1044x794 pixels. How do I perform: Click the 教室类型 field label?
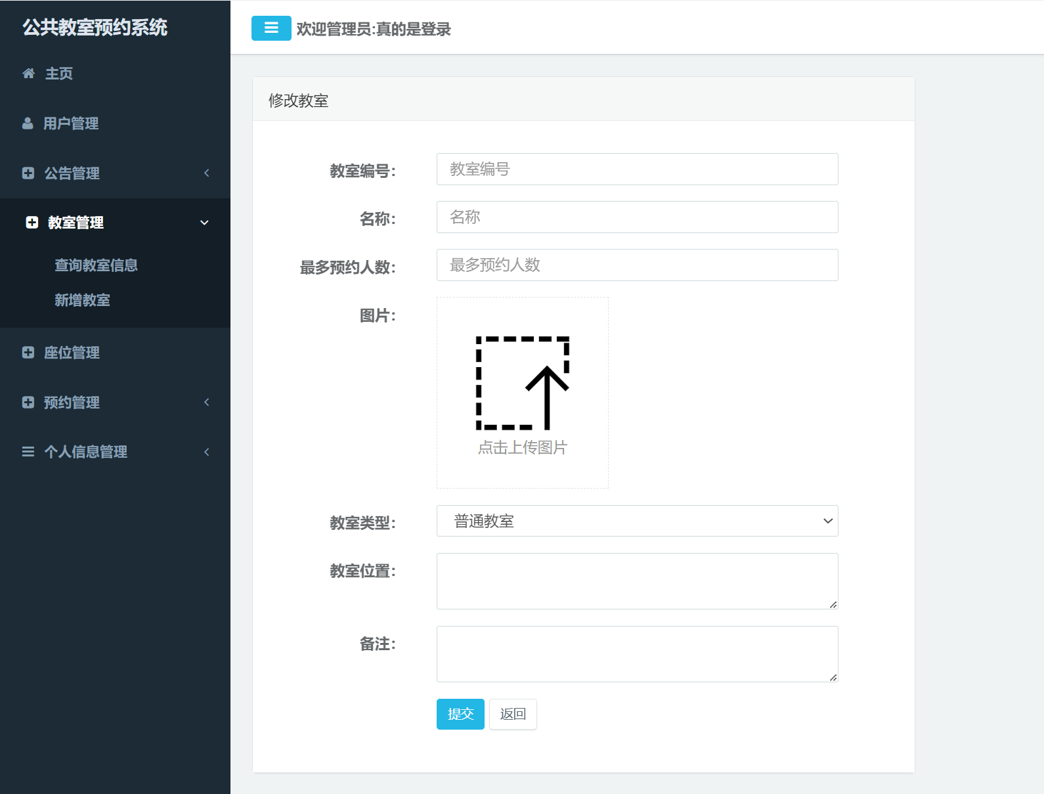tap(362, 523)
